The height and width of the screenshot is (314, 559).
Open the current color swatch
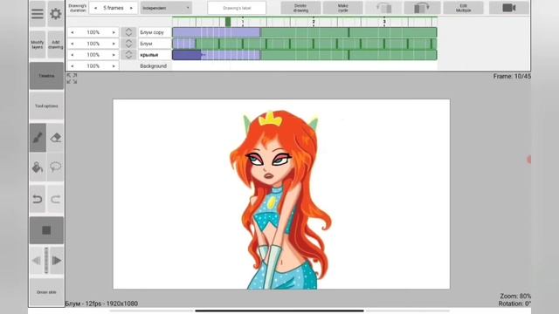point(46,230)
